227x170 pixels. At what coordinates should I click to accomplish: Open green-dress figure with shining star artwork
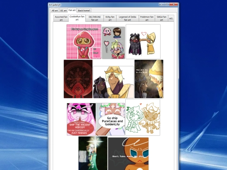(x=93, y=153)
